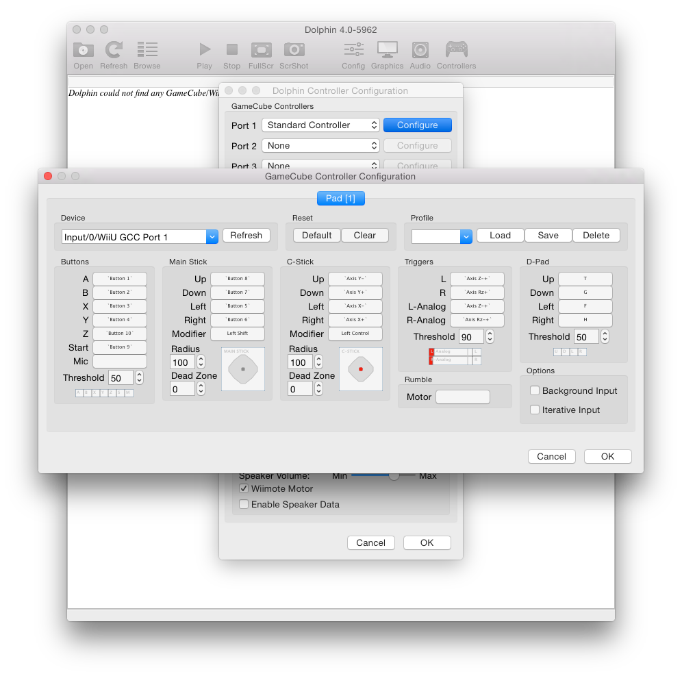682x676 pixels.
Task: Click the Start button mapping field
Action: pyautogui.click(x=120, y=347)
